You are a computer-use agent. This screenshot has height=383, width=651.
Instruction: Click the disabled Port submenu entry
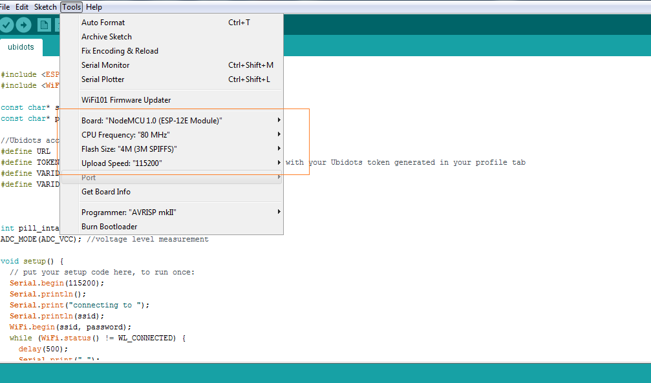click(172, 177)
